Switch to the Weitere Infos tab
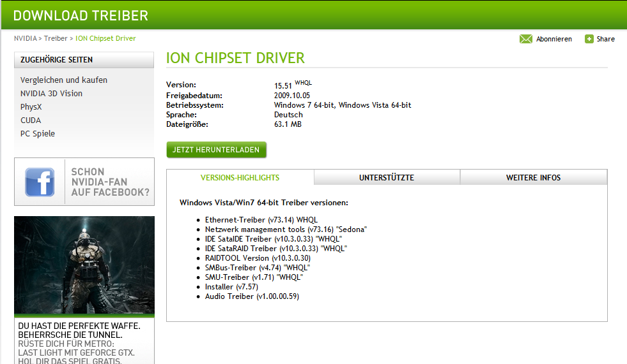Viewport: 627px width, 364px height. pyautogui.click(x=534, y=177)
